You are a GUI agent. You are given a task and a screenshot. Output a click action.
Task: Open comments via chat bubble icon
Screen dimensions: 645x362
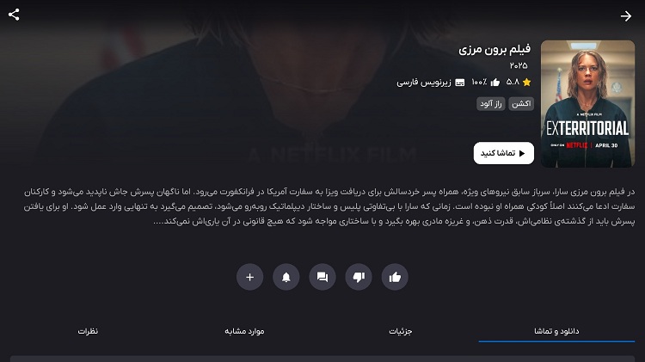pos(322,277)
